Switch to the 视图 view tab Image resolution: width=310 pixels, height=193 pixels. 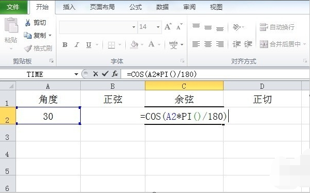tap(216, 7)
